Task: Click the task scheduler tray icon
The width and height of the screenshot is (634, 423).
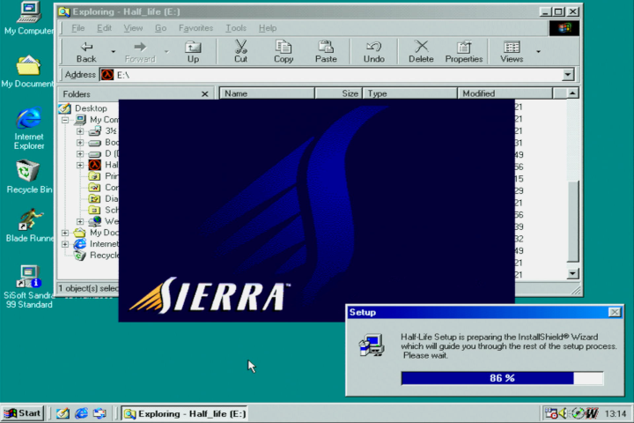Action: (x=550, y=413)
